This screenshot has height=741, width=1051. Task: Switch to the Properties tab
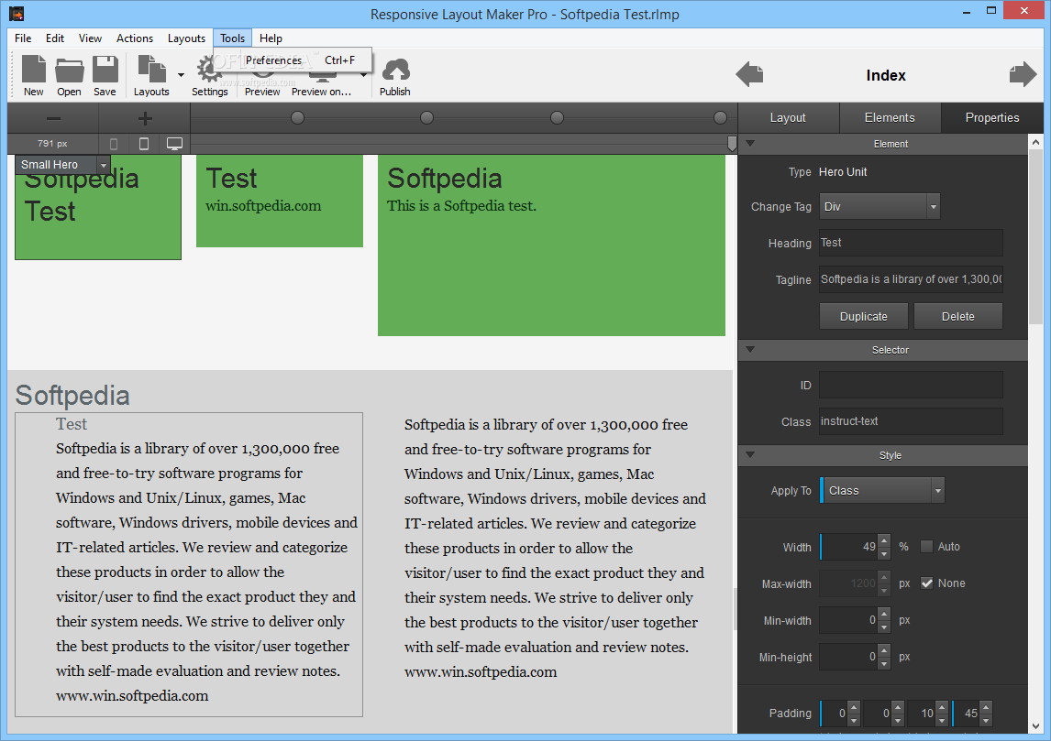click(992, 118)
